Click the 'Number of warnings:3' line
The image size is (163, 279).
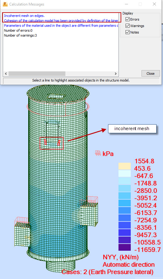pyautogui.click(x=21, y=35)
